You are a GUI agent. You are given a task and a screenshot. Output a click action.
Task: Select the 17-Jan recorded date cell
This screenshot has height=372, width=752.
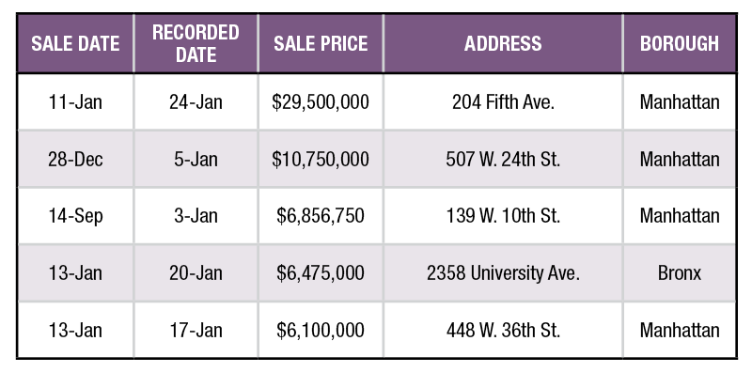tap(196, 330)
